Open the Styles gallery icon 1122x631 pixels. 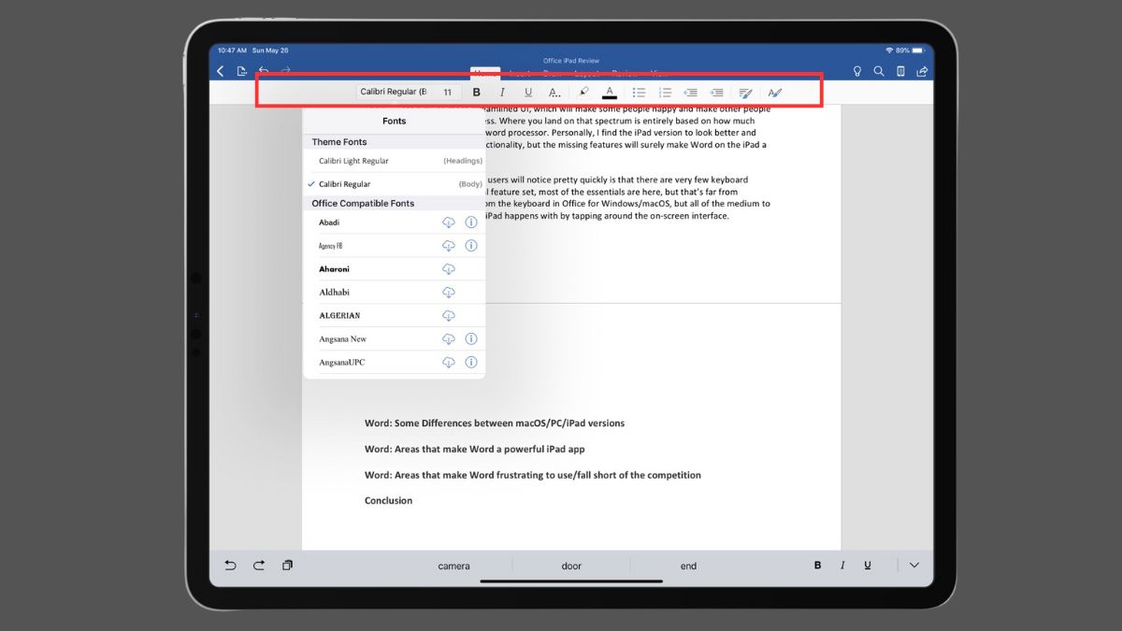(774, 93)
